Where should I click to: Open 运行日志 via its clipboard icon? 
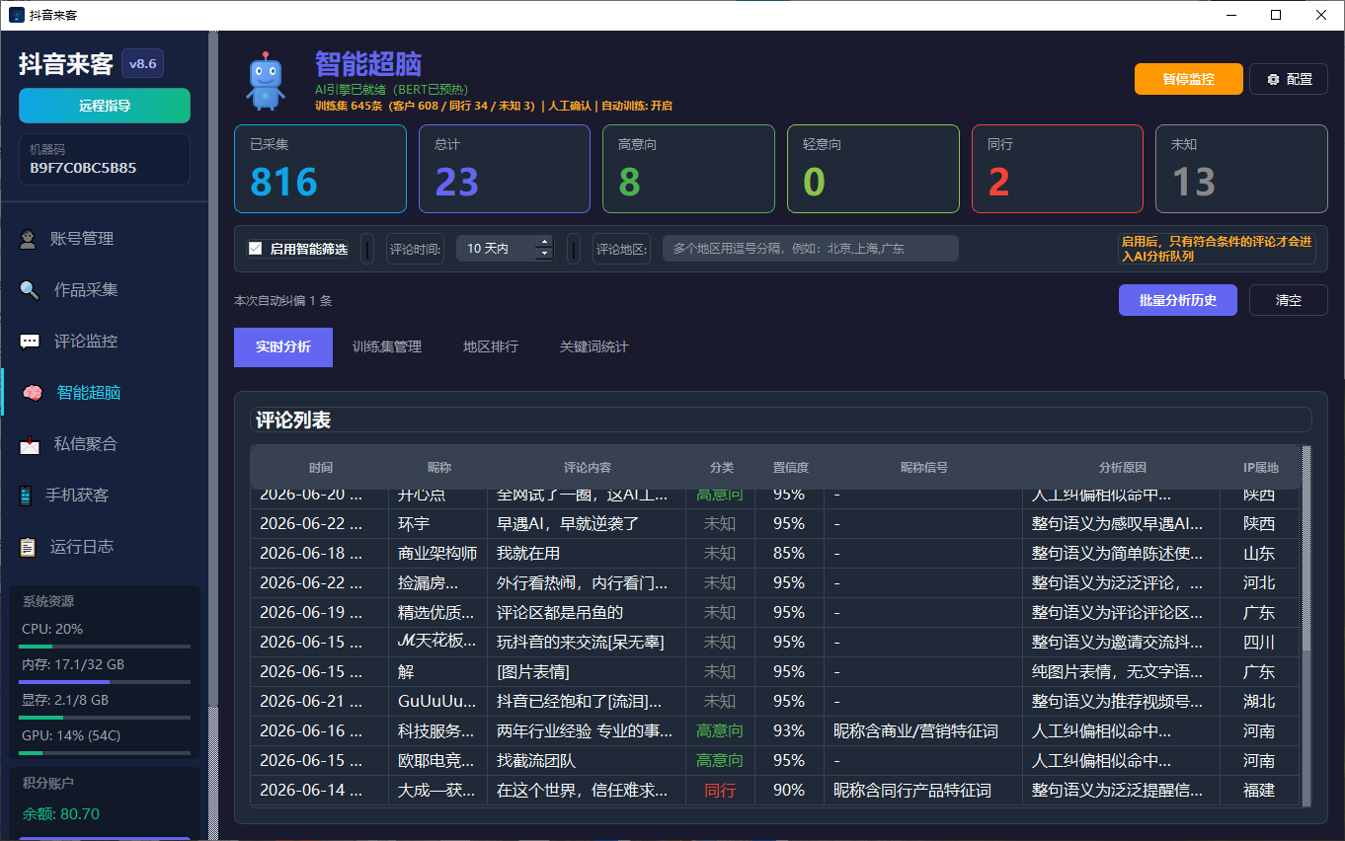[28, 547]
